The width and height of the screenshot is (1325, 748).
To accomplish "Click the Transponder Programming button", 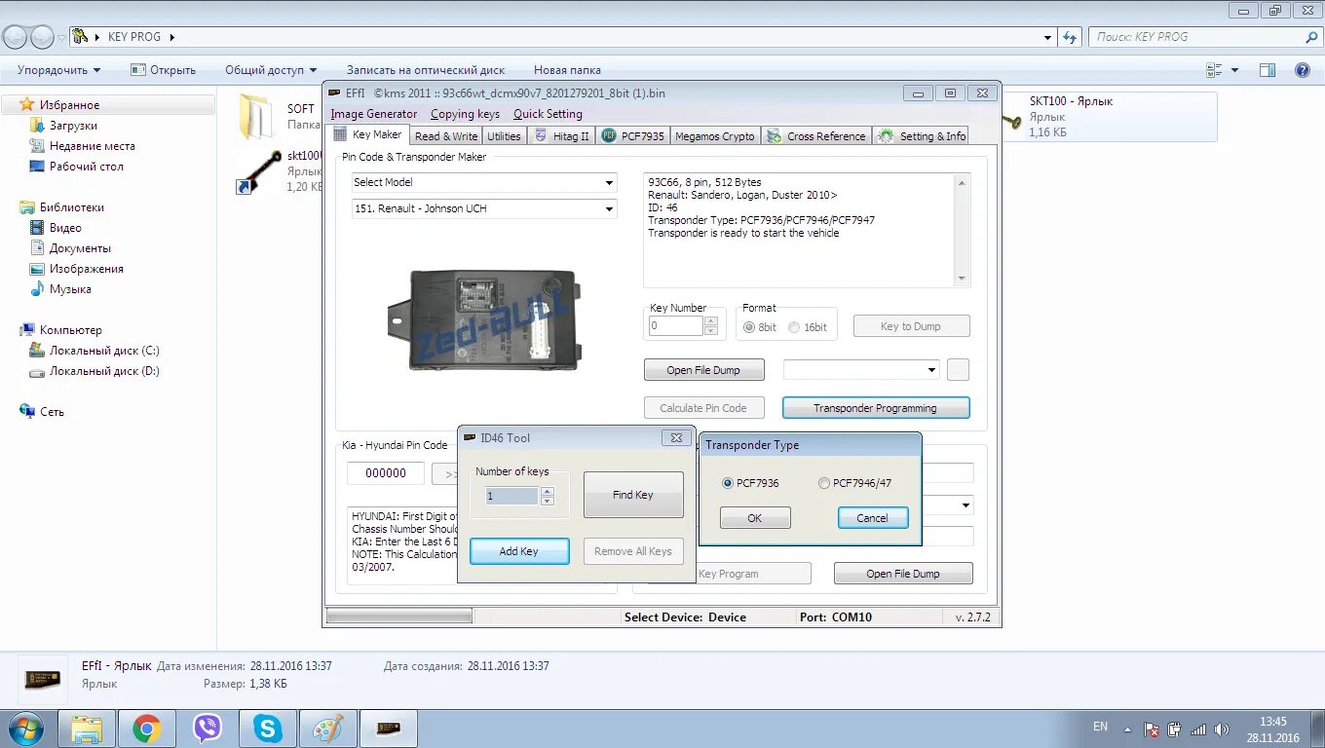I will [x=876, y=408].
